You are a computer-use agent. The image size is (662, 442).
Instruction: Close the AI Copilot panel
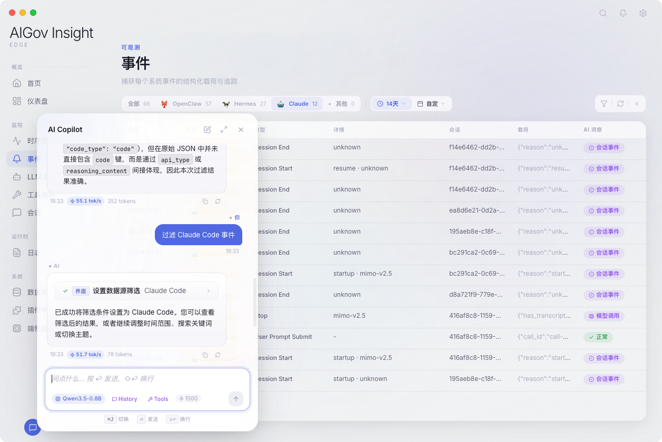click(x=241, y=129)
